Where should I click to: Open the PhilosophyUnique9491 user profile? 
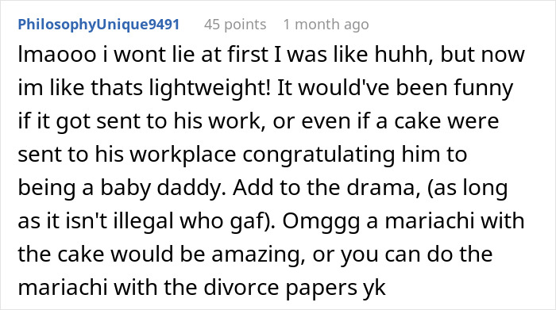(x=98, y=25)
